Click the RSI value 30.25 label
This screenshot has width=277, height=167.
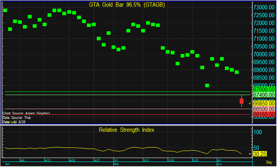260,154
